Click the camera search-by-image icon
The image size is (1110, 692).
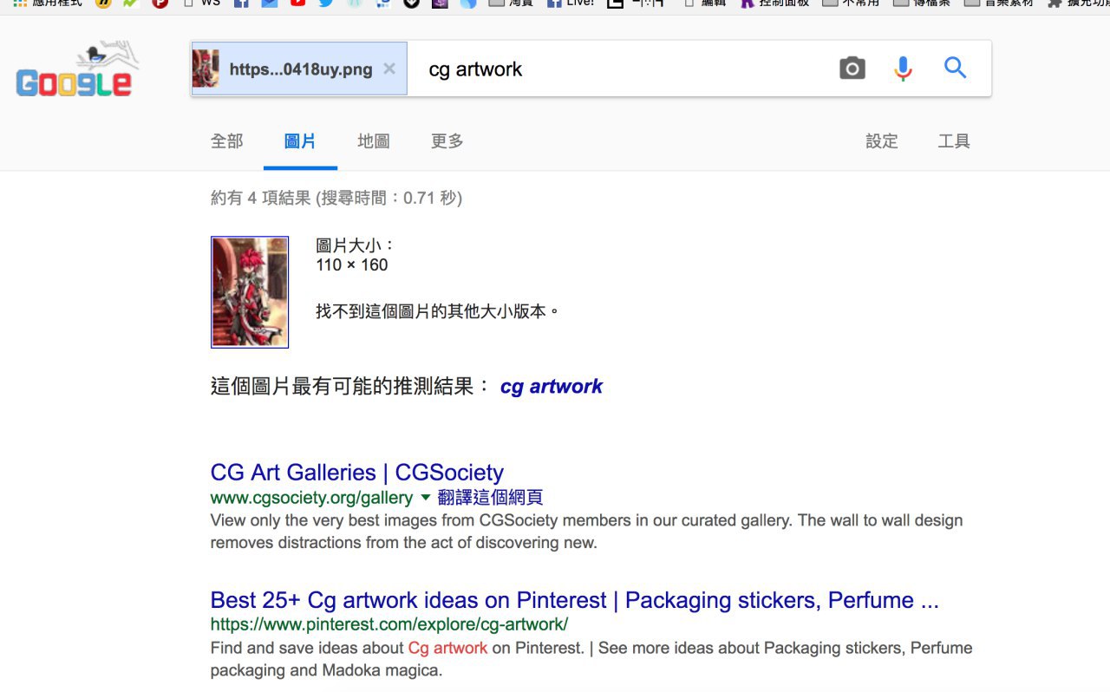coord(852,69)
